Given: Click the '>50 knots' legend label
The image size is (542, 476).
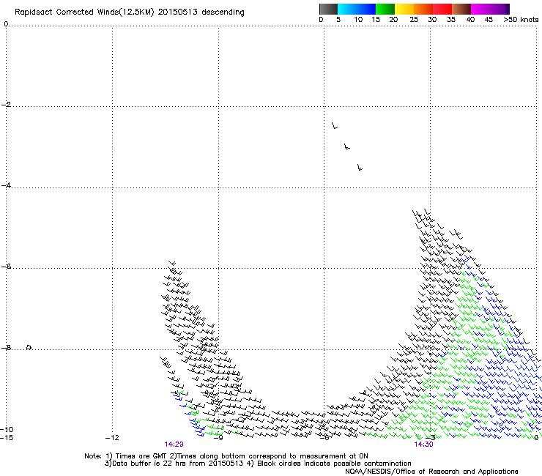Looking at the screenshot, I should tap(521, 20).
